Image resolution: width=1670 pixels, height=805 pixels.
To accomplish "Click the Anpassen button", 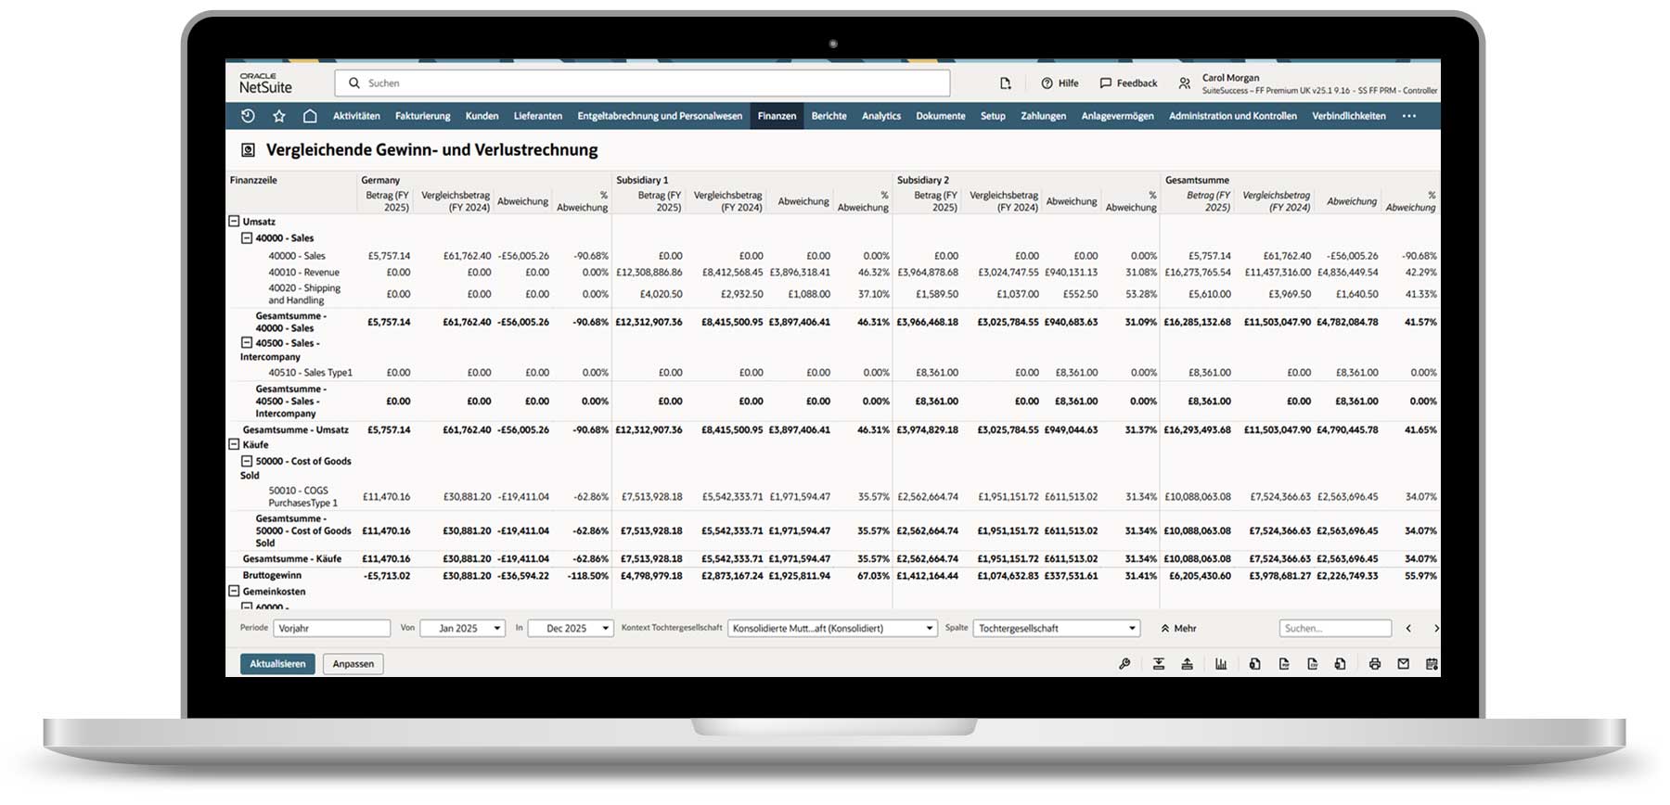I will point(353,664).
